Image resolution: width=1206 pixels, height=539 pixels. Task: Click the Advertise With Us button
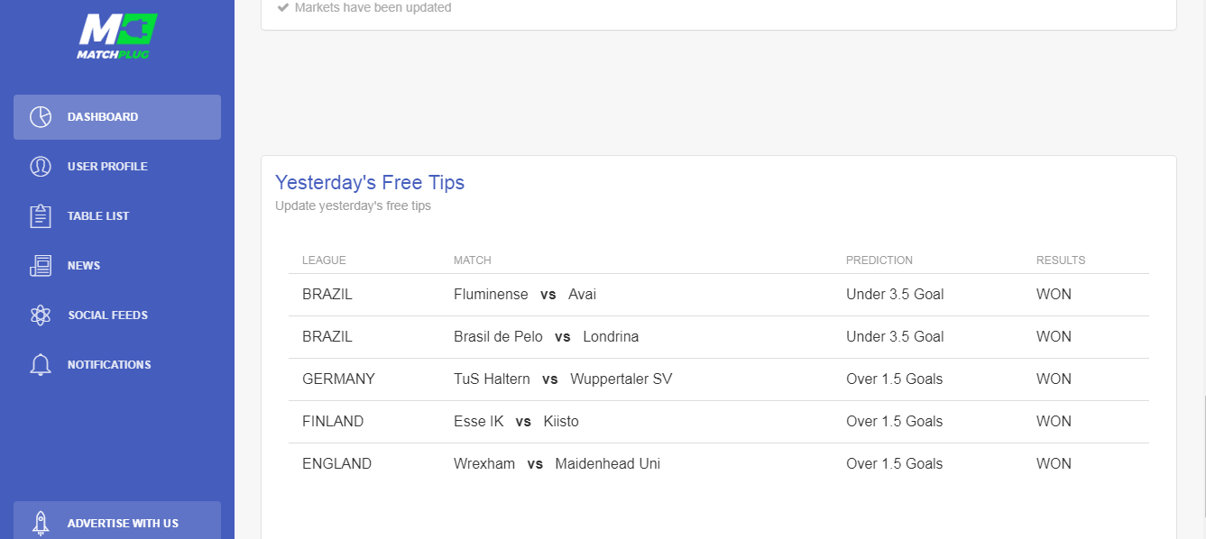coord(117,520)
